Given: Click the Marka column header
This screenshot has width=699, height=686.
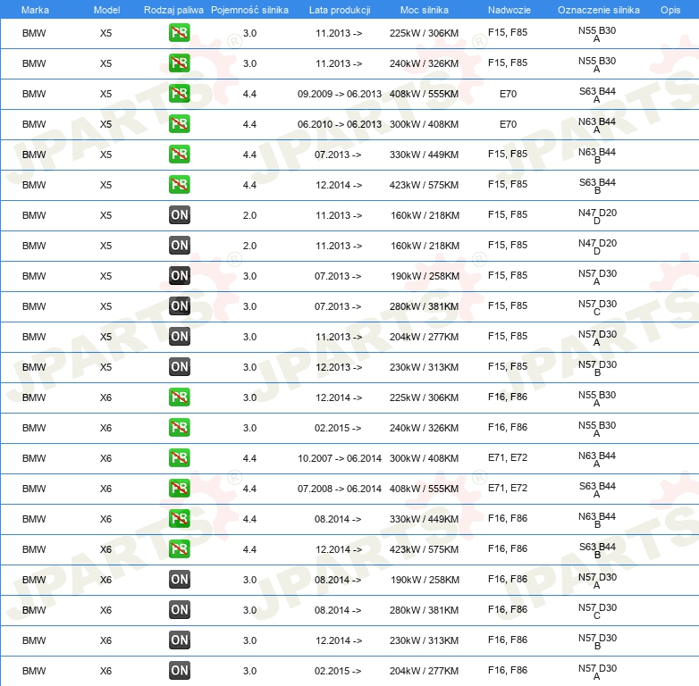Looking at the screenshot, I should (35, 10).
